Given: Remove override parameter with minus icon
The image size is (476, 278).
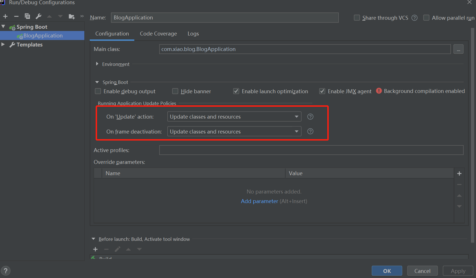Looking at the screenshot, I should (459, 184).
